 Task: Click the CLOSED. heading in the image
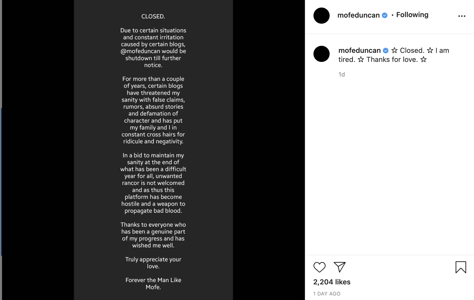click(153, 17)
